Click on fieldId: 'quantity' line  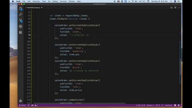[73, 51]
